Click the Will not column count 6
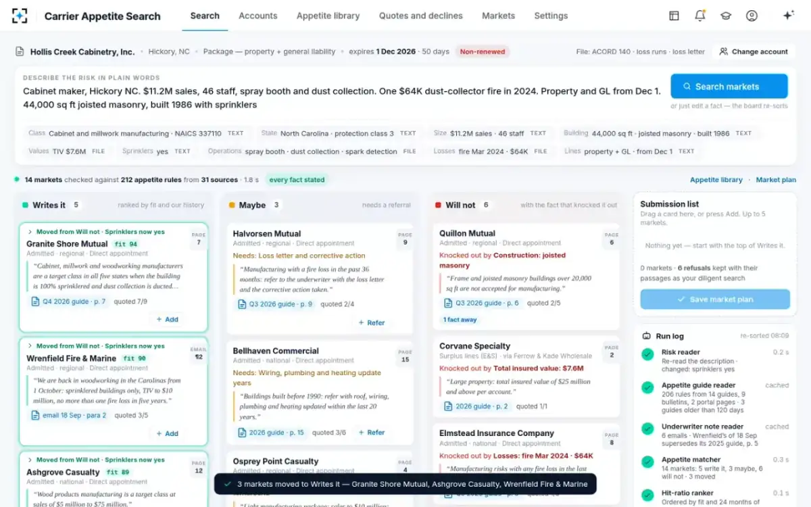This screenshot has width=811, height=507. [486, 205]
